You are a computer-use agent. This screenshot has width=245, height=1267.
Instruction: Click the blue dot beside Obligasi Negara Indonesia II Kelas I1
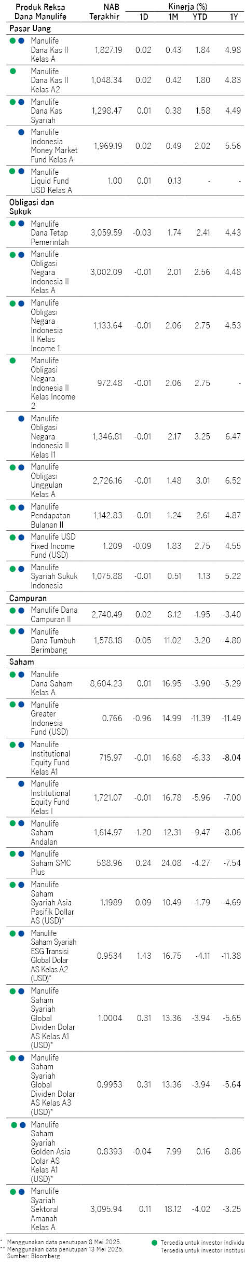coord(21,418)
